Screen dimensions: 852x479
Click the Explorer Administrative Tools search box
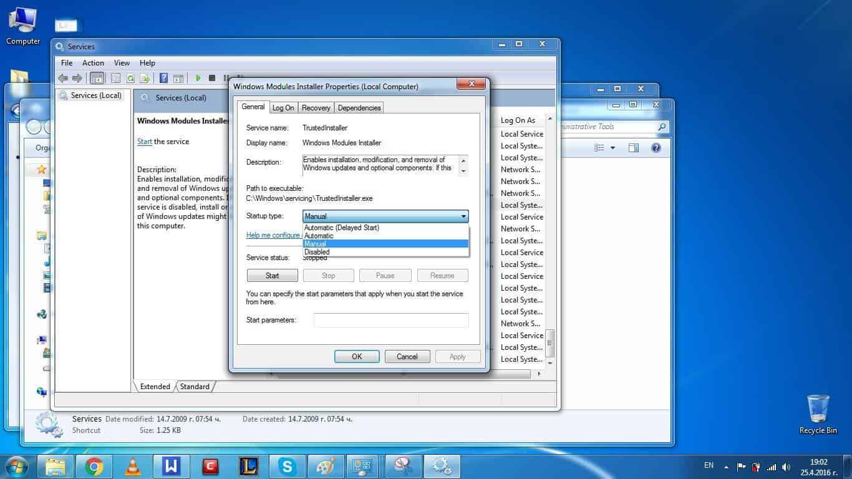(x=614, y=127)
